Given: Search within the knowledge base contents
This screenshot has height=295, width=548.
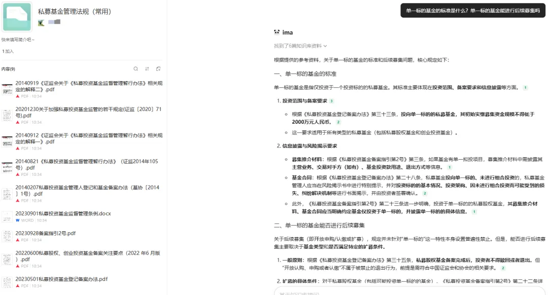Looking at the screenshot, I should [135, 69].
